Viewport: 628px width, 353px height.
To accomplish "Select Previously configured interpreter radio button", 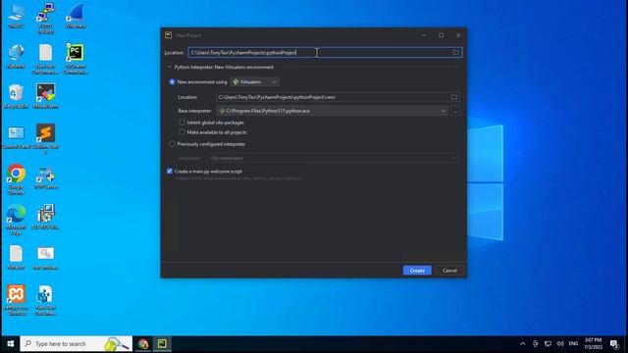I will pos(173,144).
